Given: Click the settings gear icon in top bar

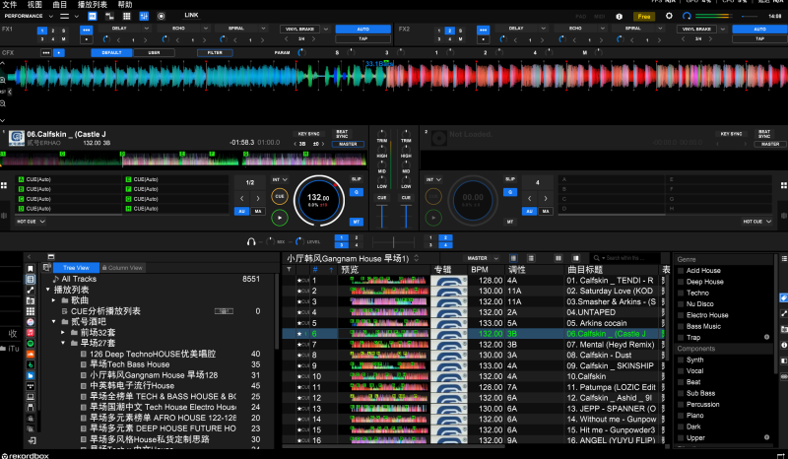Looking at the screenshot, I should 668,16.
